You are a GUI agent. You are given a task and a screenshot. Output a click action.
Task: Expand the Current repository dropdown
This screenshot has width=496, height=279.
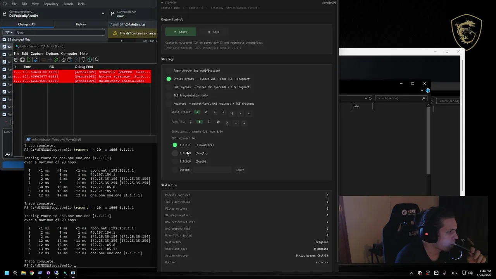point(53,14)
